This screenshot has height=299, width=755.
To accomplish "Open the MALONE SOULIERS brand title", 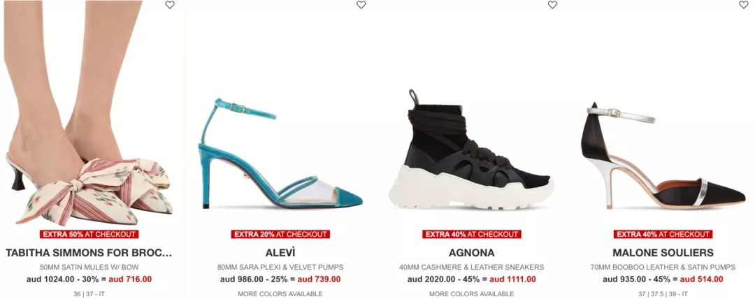I will pyautogui.click(x=663, y=253).
